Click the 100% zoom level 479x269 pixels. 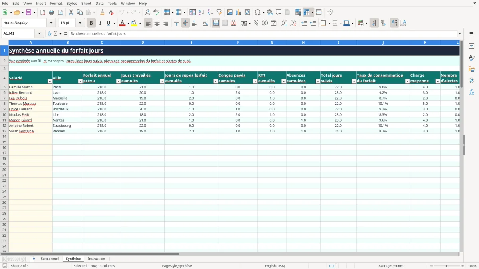tap(472, 266)
